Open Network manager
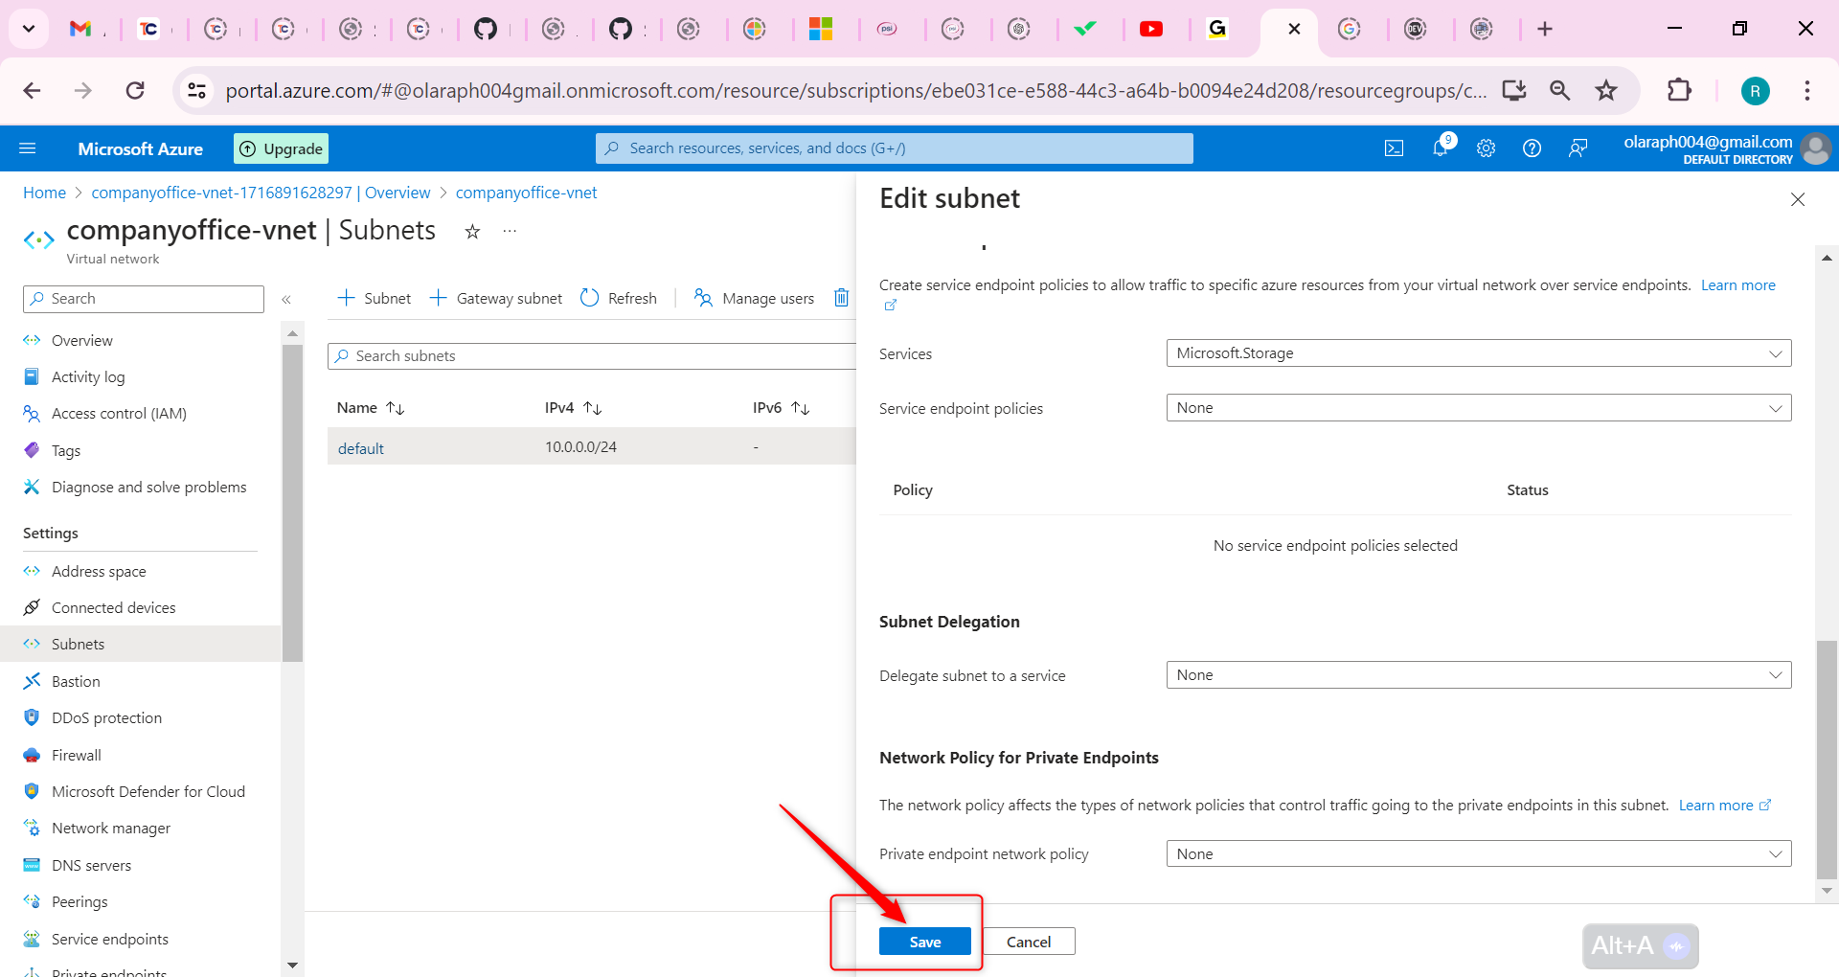Viewport: 1839px width, 977px height. click(x=111, y=829)
